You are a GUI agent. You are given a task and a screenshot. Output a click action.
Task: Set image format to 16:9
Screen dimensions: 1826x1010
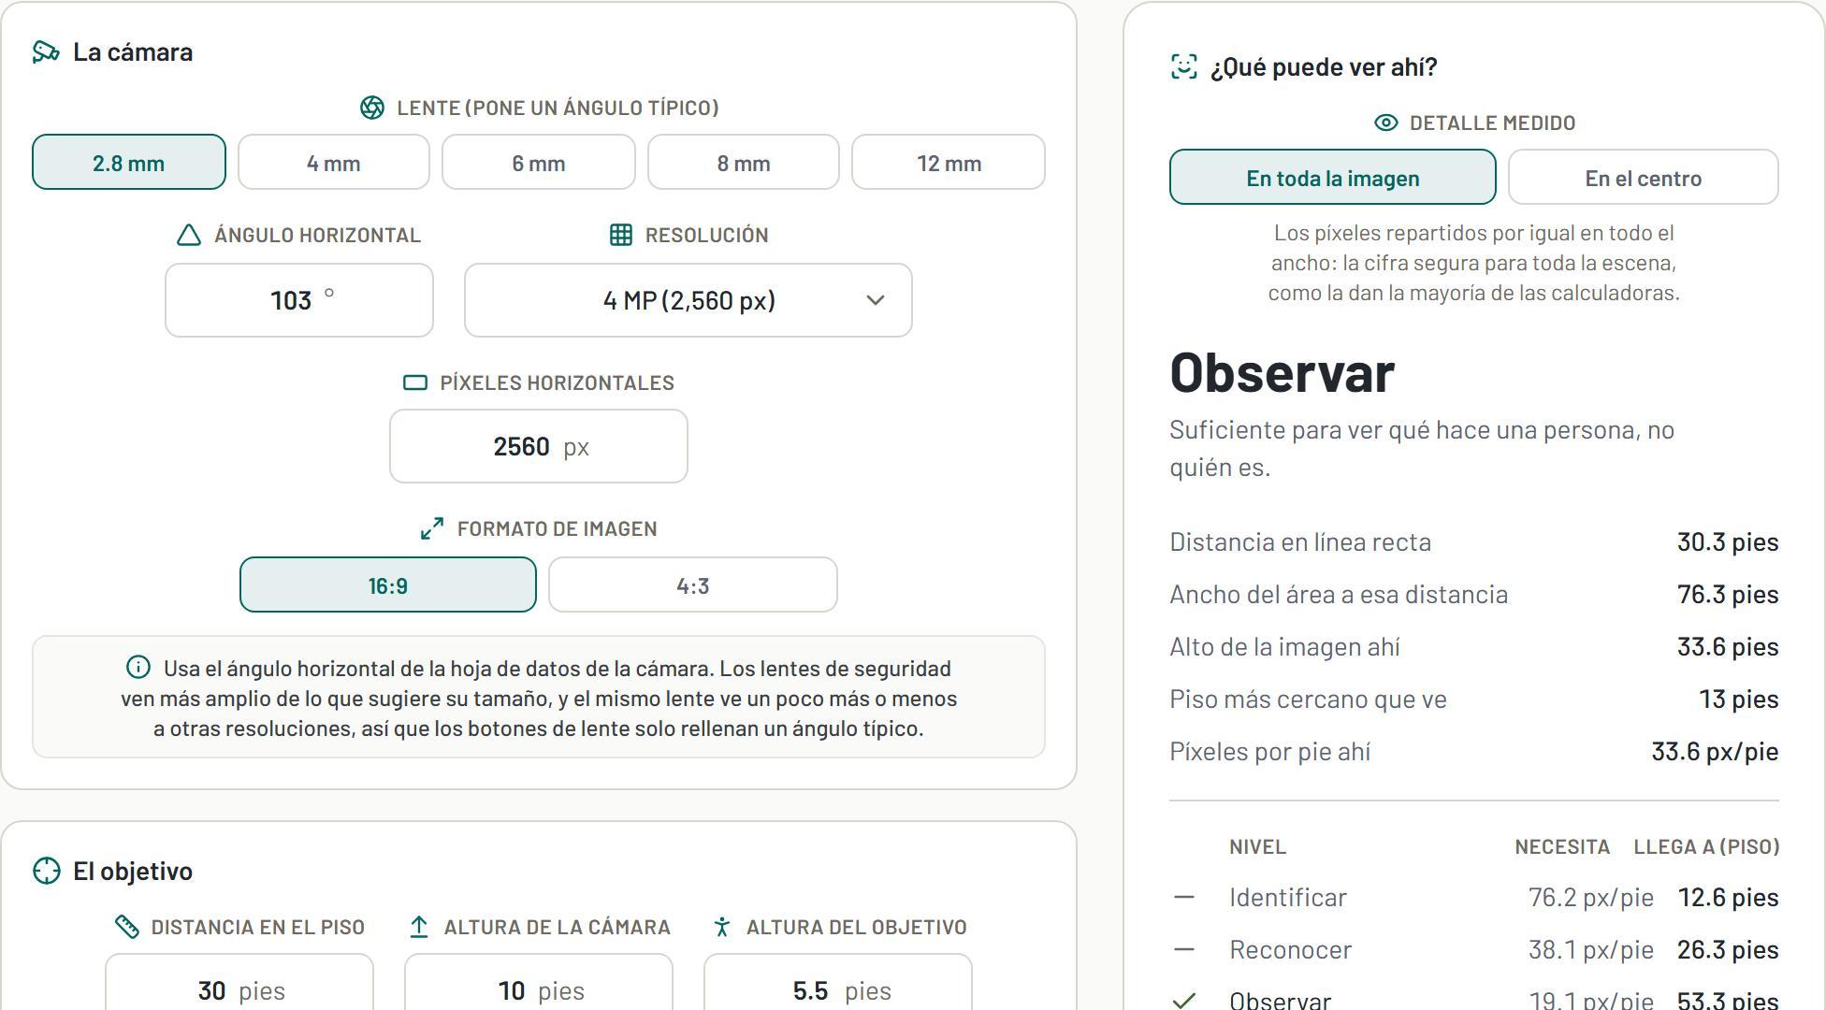pos(388,584)
